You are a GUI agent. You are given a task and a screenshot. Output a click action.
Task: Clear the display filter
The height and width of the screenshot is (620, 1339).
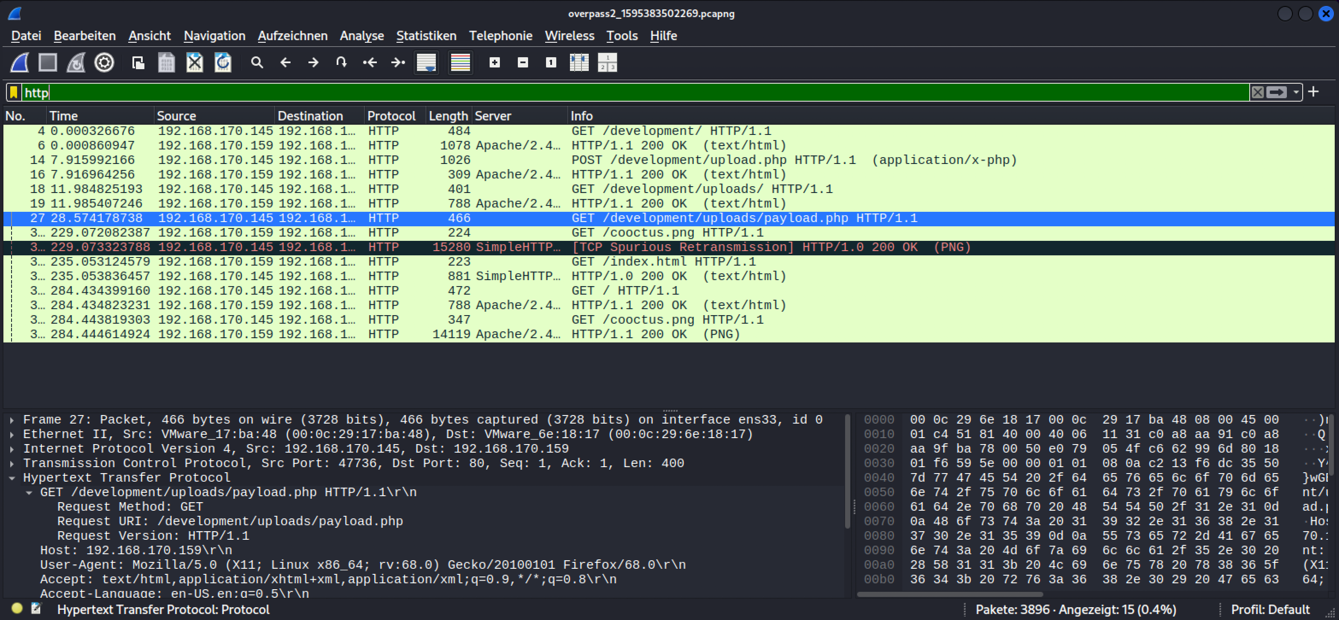point(1257,93)
